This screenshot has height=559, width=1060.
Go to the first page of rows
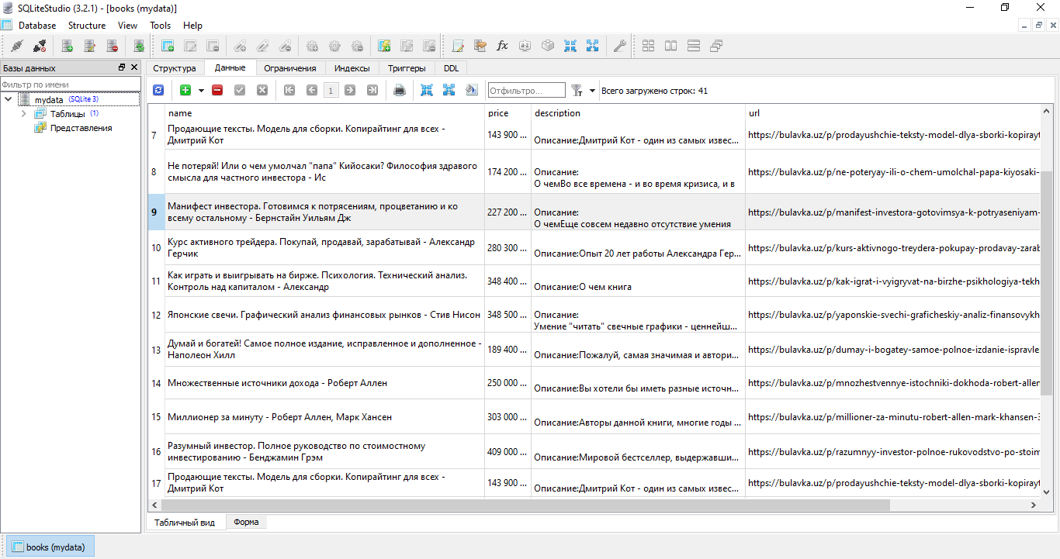pyautogui.click(x=289, y=91)
